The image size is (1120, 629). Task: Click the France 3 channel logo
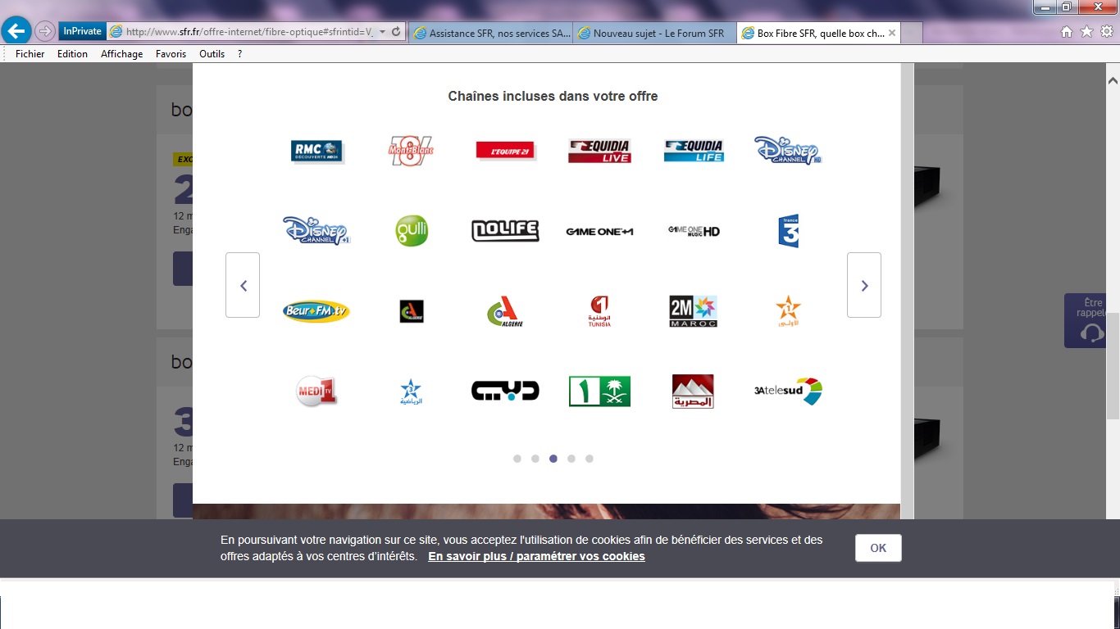[788, 231]
